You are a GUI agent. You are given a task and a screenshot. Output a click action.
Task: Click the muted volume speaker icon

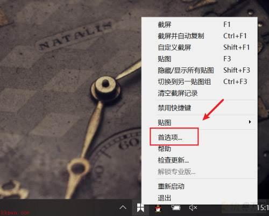pos(193,208)
